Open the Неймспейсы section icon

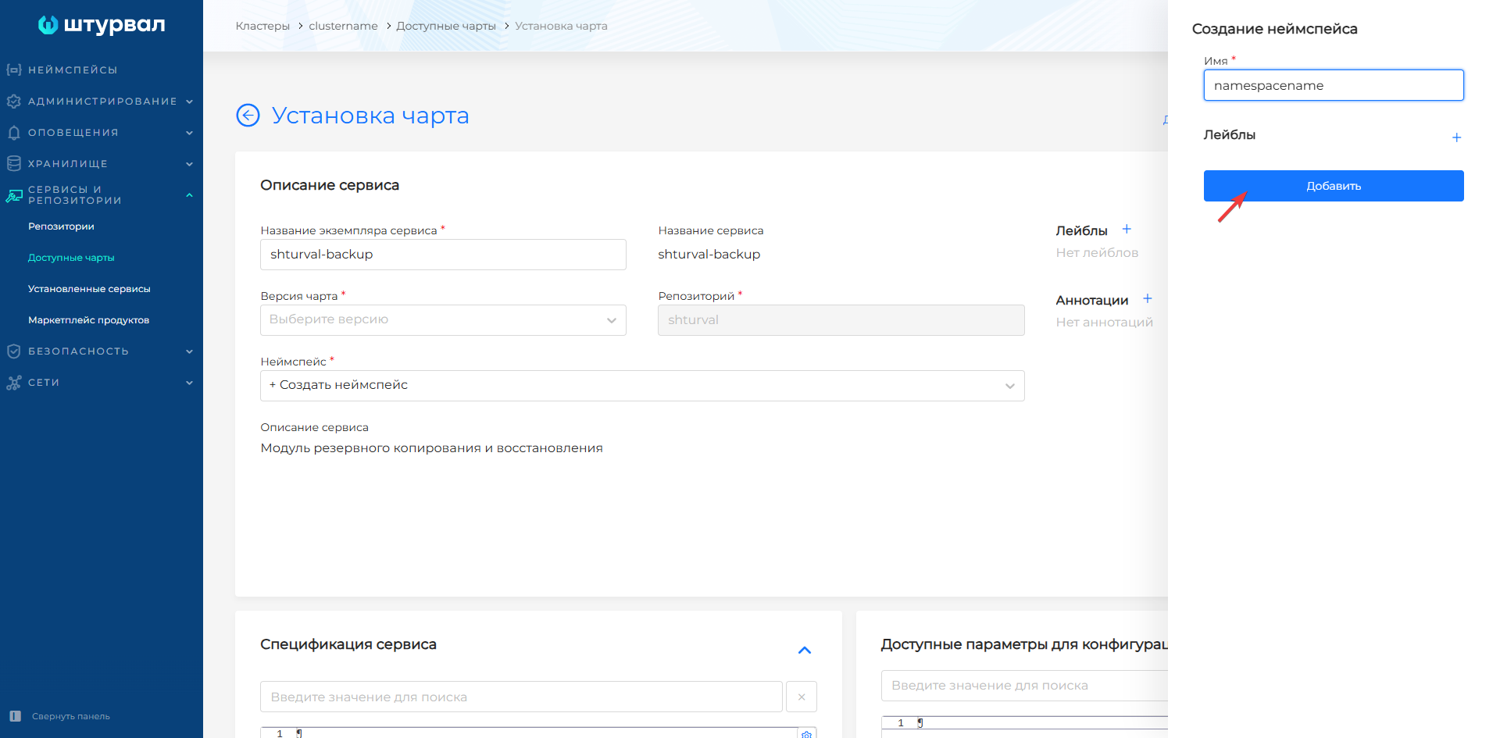13,70
